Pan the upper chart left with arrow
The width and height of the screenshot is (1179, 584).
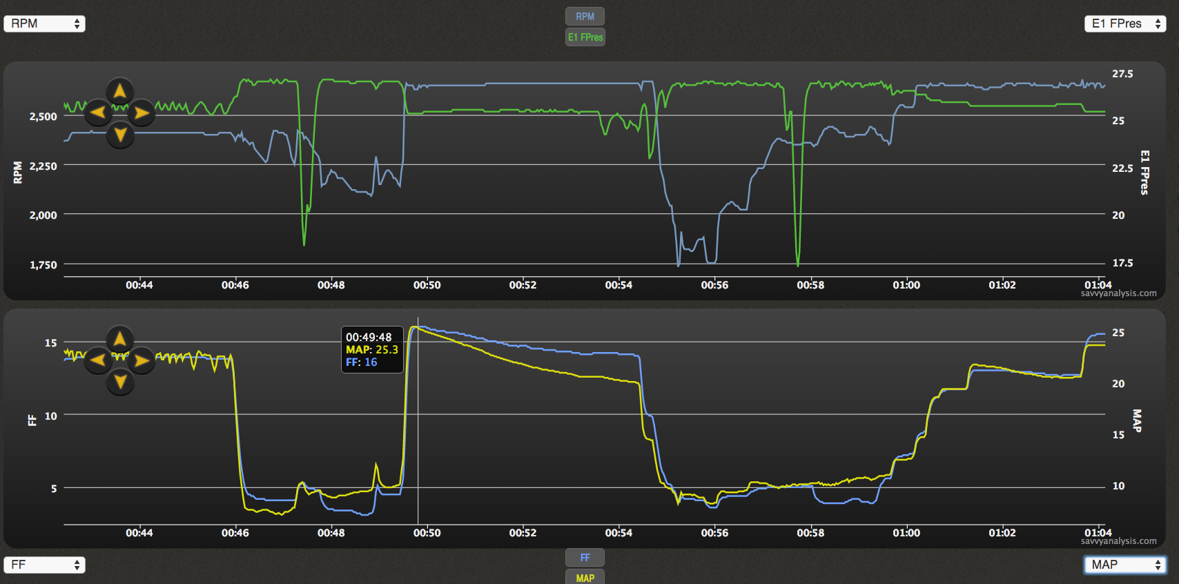pos(98,113)
